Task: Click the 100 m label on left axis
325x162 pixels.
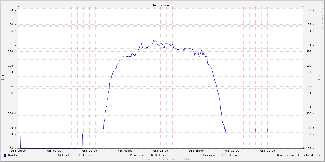Action: point(12,128)
